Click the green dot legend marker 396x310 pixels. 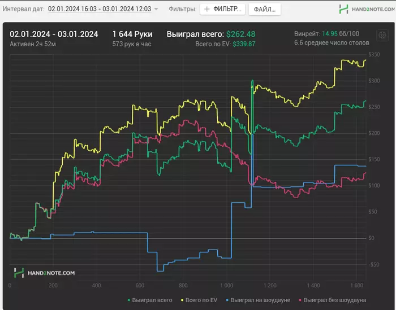pyautogui.click(x=129, y=300)
